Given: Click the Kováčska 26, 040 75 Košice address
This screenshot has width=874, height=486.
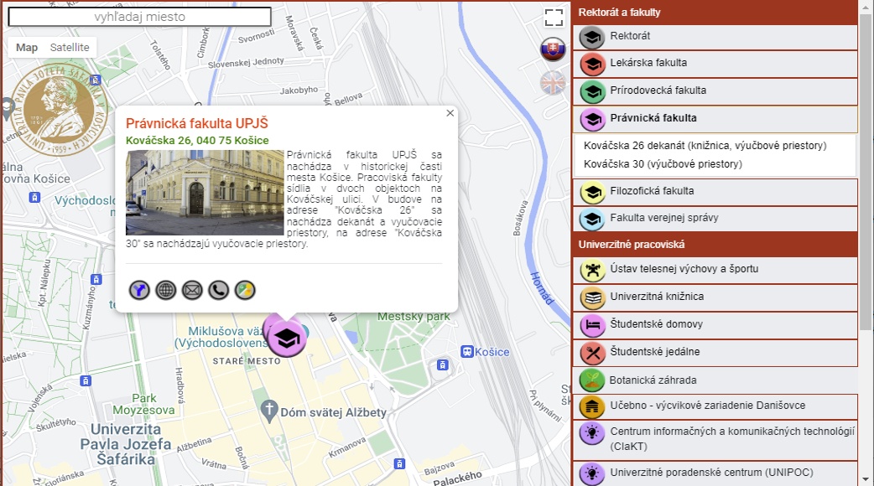Looking at the screenshot, I should [x=197, y=140].
